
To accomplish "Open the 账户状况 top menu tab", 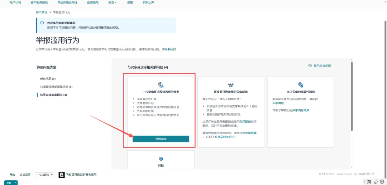I will click(15, 2).
